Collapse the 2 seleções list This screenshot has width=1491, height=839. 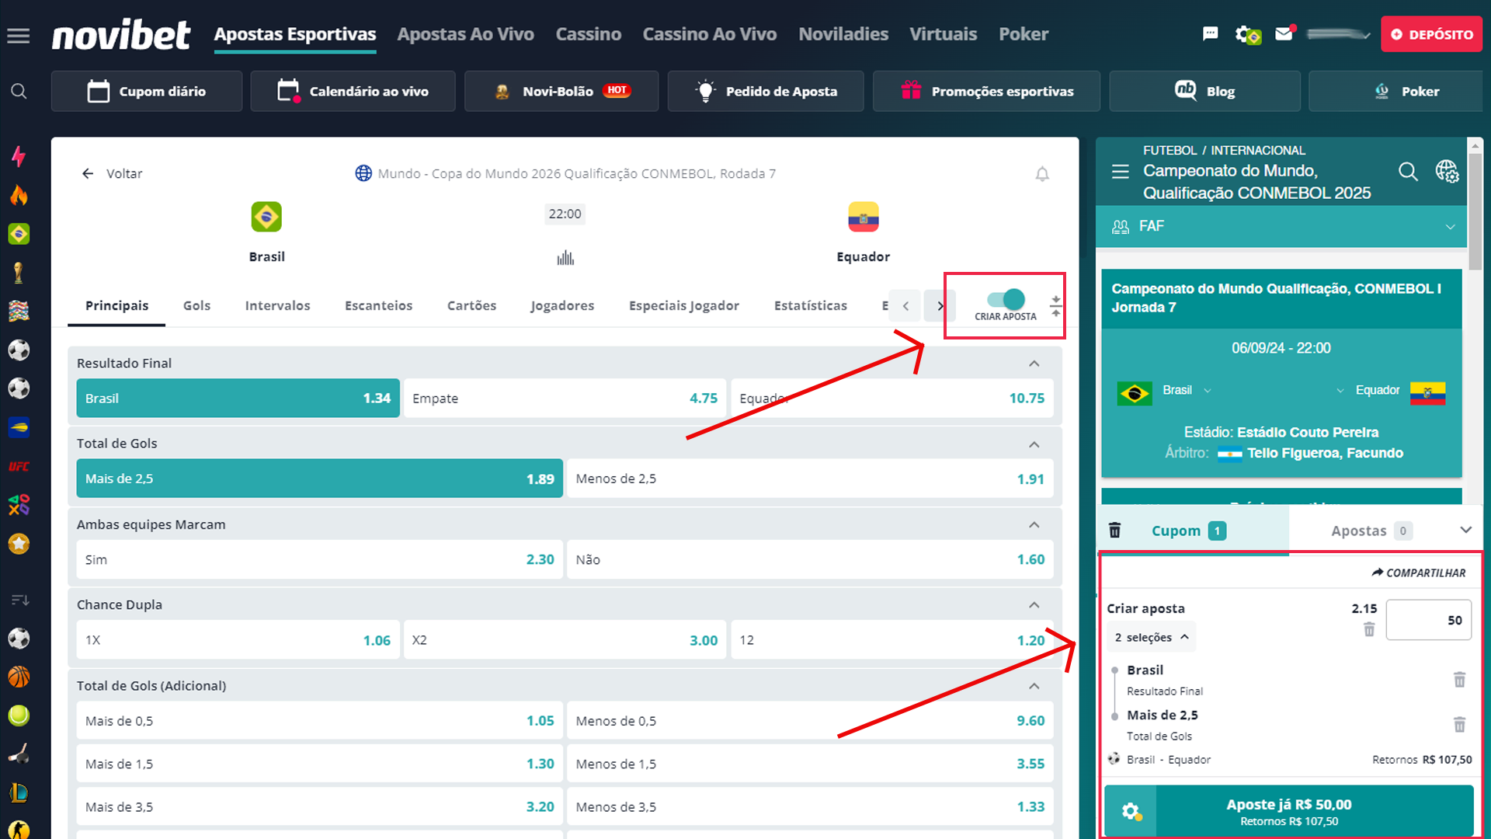click(1152, 637)
